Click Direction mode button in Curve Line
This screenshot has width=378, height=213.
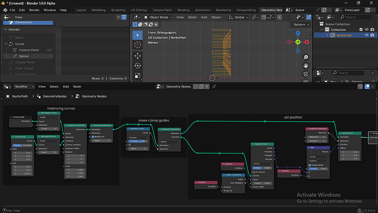tap(27, 145)
